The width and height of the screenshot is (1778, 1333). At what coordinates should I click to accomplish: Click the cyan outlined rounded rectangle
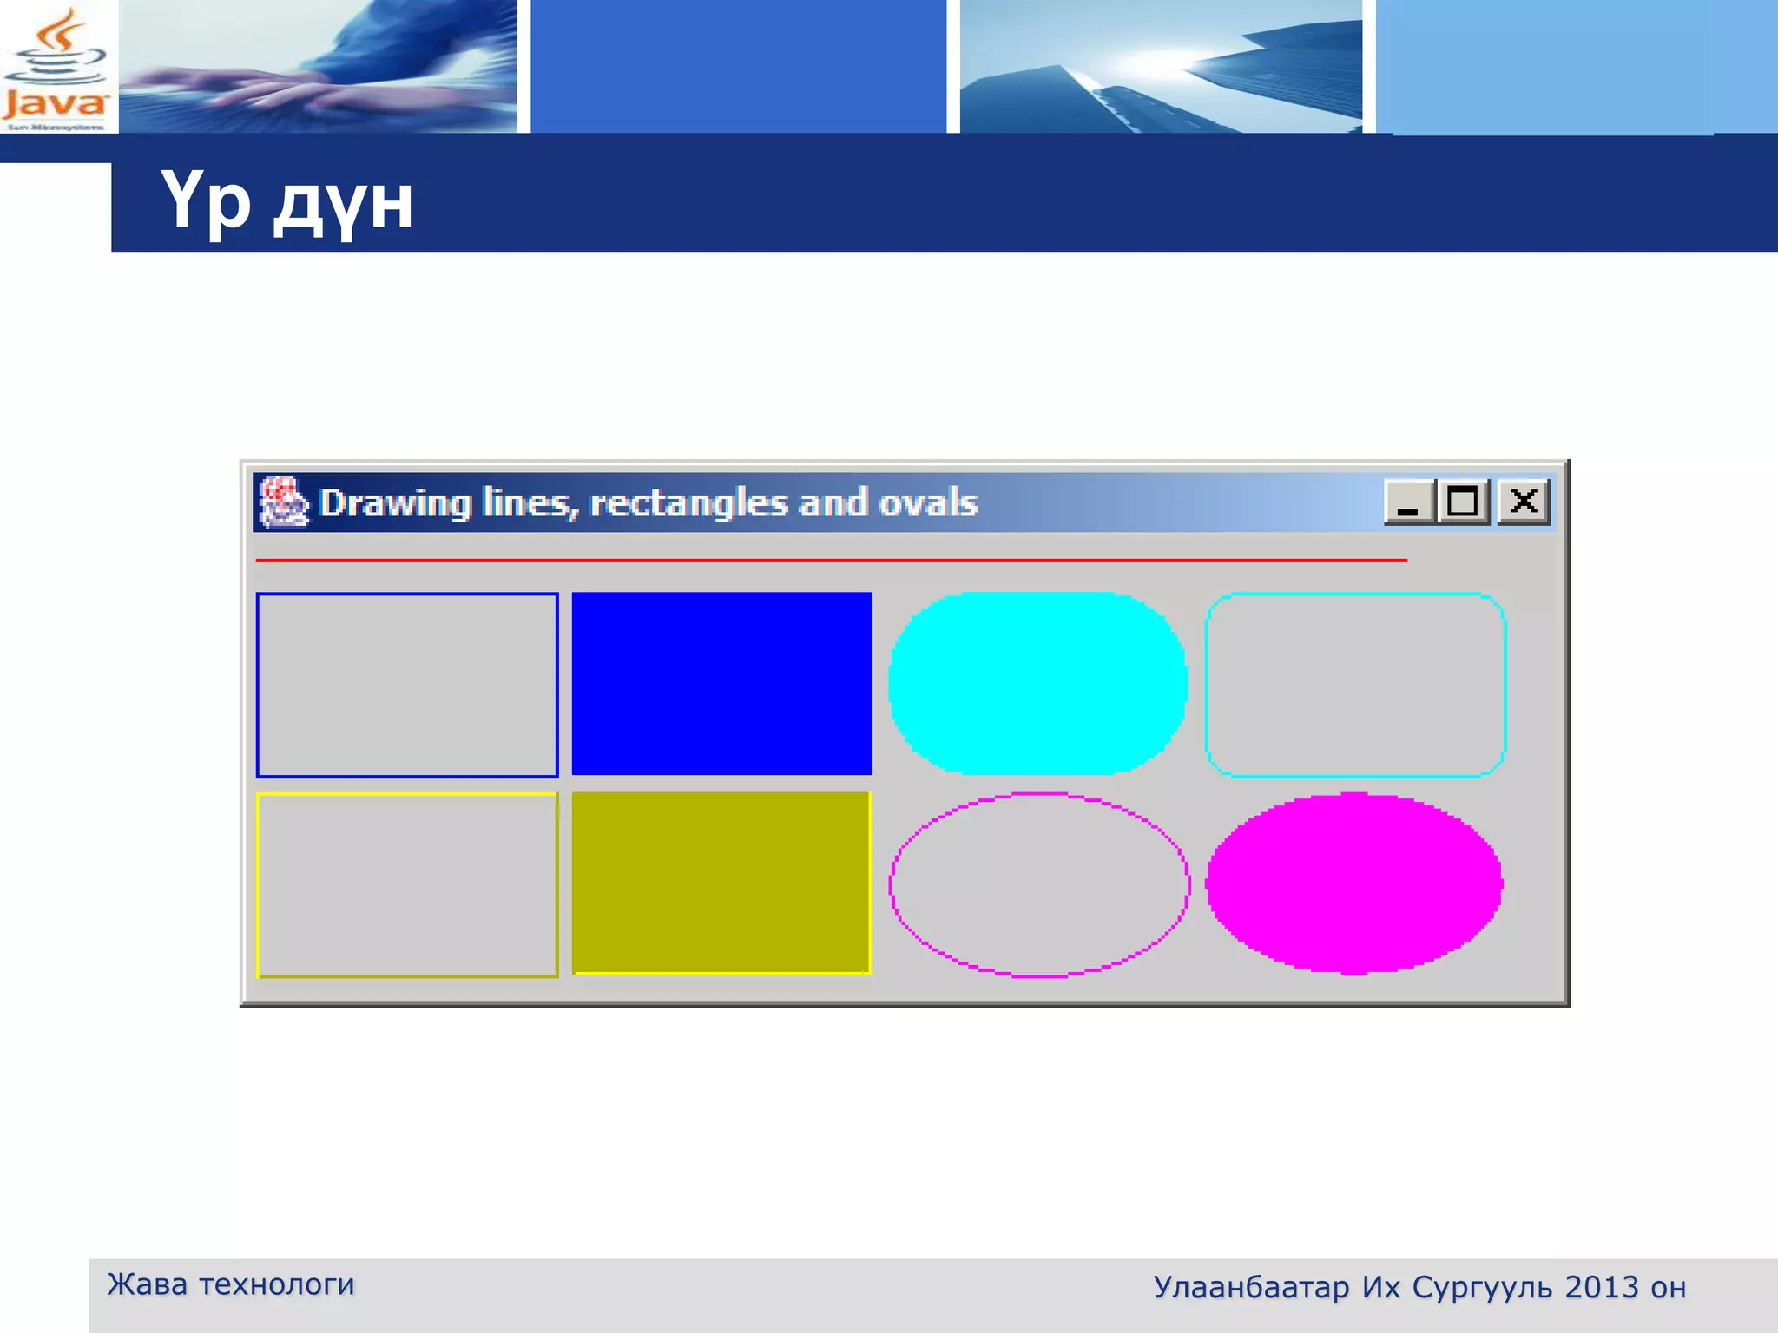click(1355, 685)
